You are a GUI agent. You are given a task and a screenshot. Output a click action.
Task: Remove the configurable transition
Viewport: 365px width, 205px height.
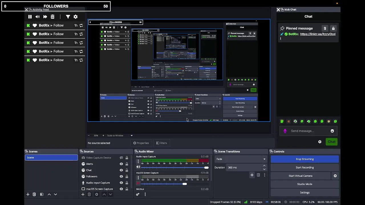pyautogui.click(x=258, y=175)
